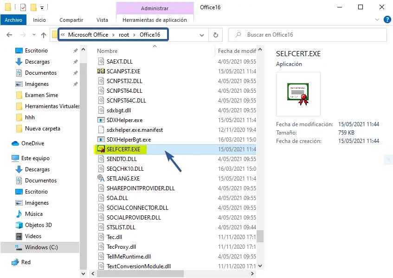
Task: Open pinned Descargas in Quick access
Action: click(x=37, y=62)
